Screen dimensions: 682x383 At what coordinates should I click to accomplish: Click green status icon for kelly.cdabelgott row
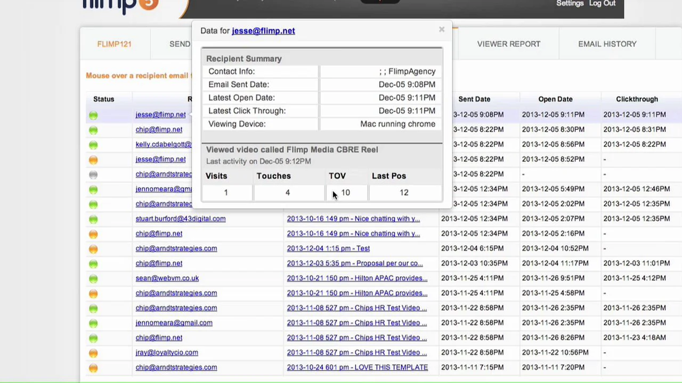(x=93, y=145)
